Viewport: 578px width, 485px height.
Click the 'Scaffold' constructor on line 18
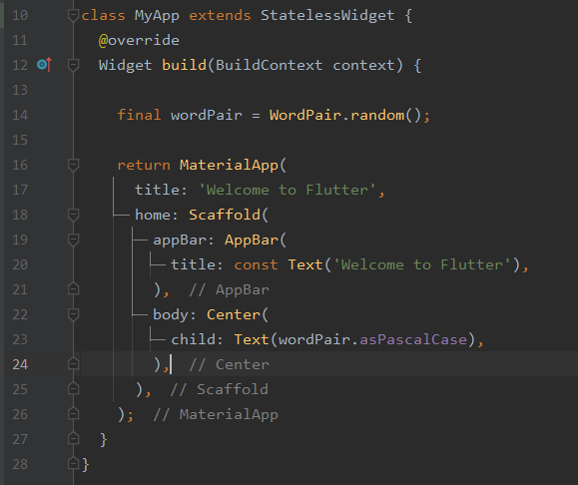(225, 215)
